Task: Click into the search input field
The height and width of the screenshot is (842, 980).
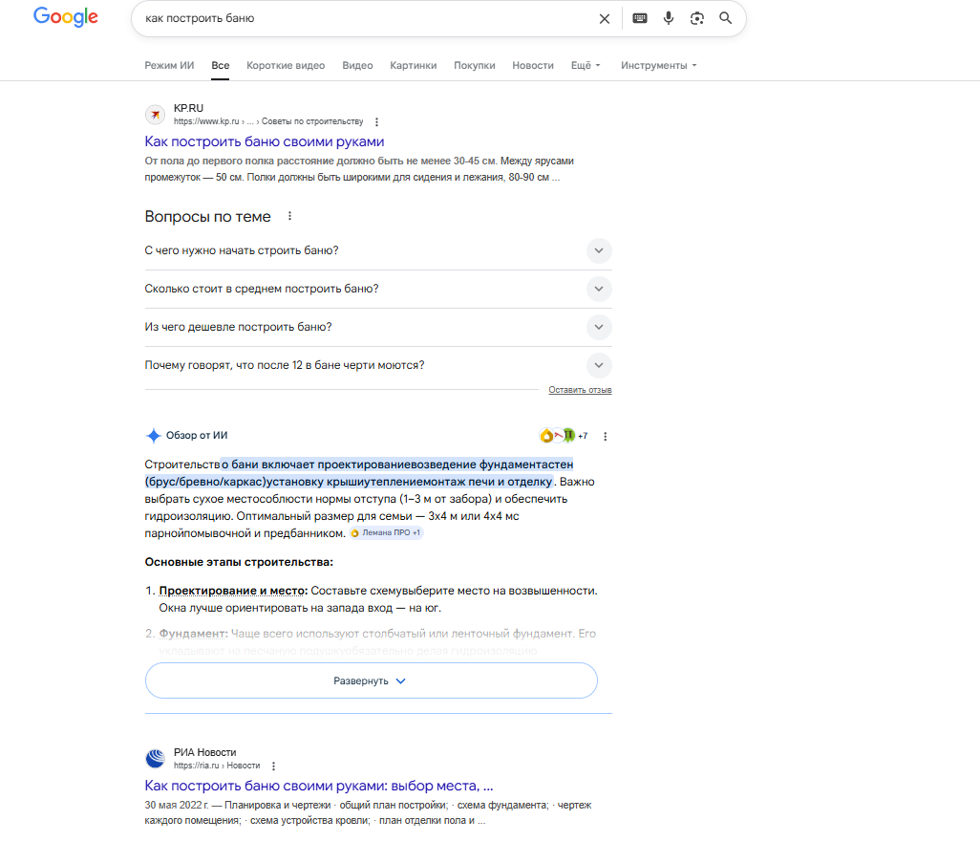Action: (x=363, y=18)
